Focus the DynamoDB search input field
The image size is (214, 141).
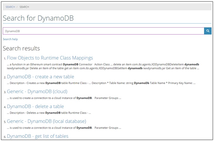(103, 31)
